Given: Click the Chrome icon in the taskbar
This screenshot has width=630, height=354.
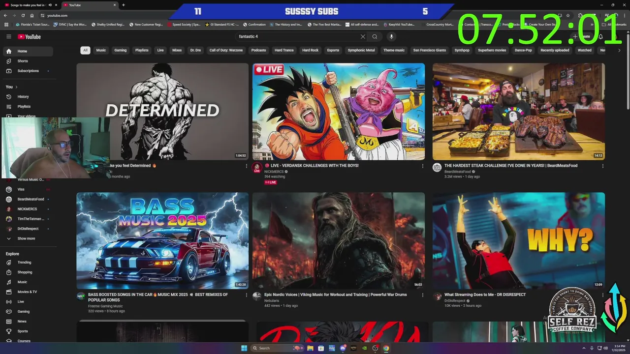Looking at the screenshot, I should tap(386, 348).
